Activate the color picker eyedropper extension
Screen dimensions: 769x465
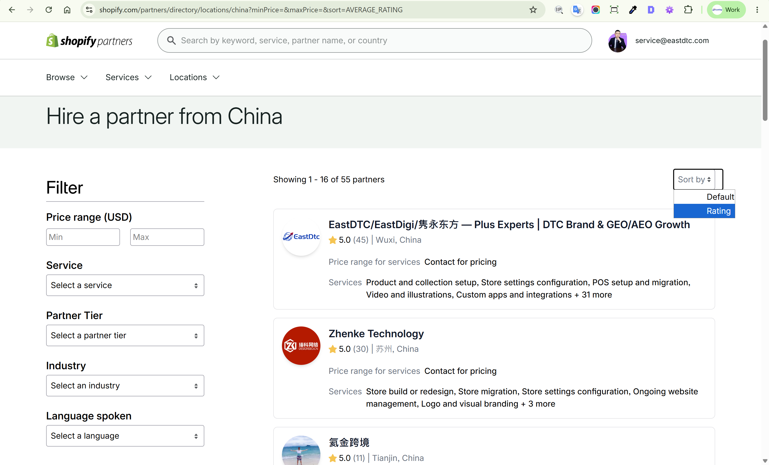[633, 10]
